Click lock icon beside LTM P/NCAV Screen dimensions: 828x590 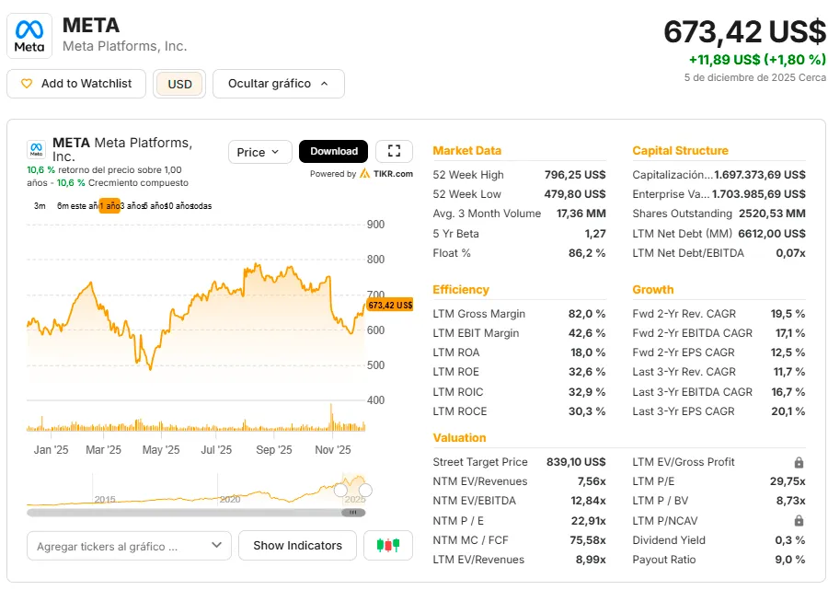[799, 521]
